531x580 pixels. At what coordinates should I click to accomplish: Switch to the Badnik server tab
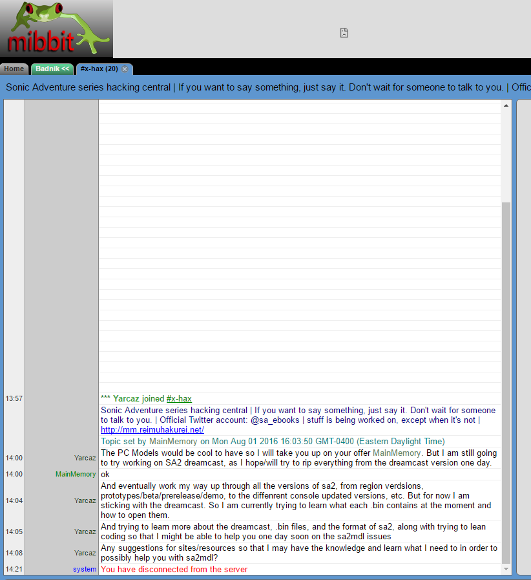click(52, 69)
